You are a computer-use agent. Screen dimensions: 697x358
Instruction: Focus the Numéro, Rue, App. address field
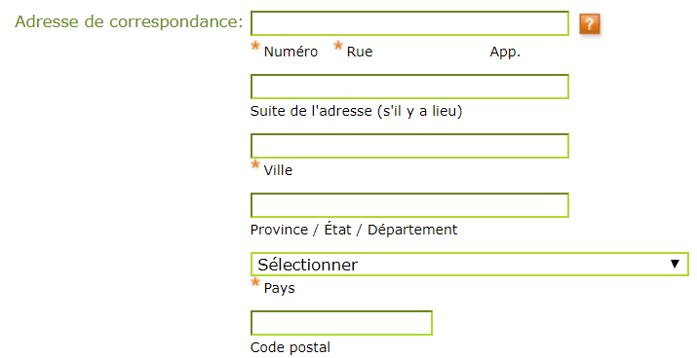[409, 23]
